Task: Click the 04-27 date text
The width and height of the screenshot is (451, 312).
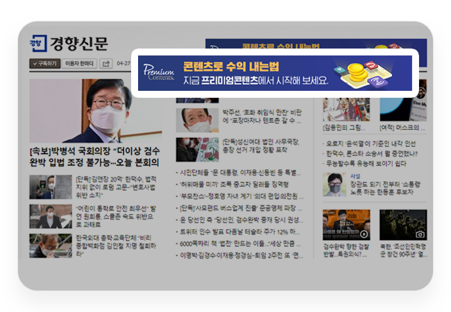Action: coord(124,64)
